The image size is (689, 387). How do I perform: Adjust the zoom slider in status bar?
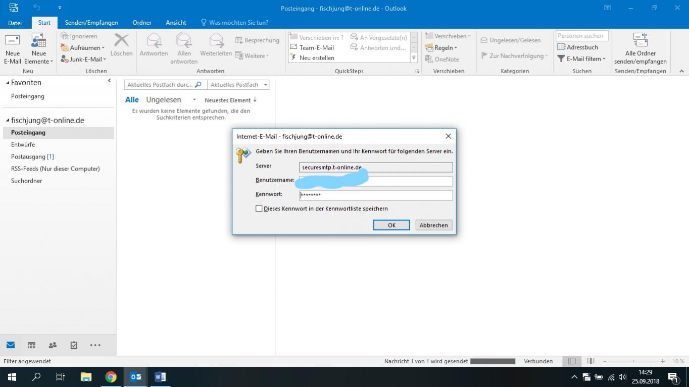[633, 361]
